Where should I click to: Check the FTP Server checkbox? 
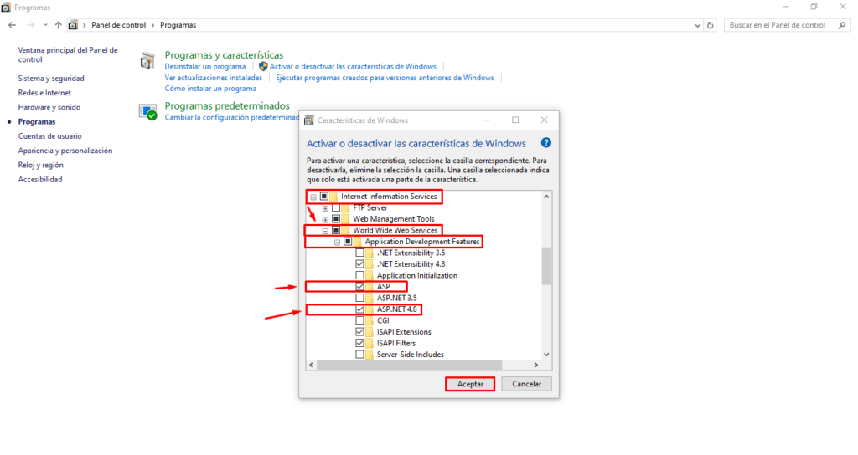pos(336,207)
